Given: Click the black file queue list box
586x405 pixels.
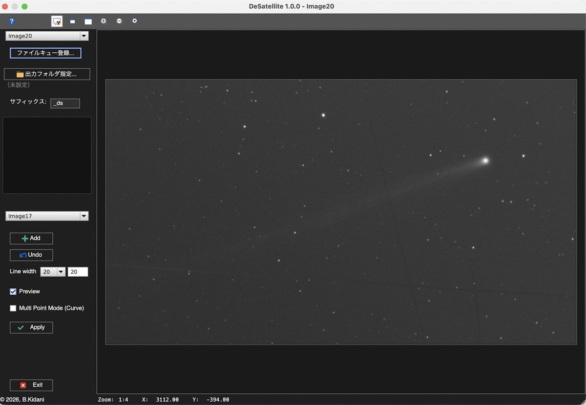Looking at the screenshot, I should pyautogui.click(x=47, y=155).
